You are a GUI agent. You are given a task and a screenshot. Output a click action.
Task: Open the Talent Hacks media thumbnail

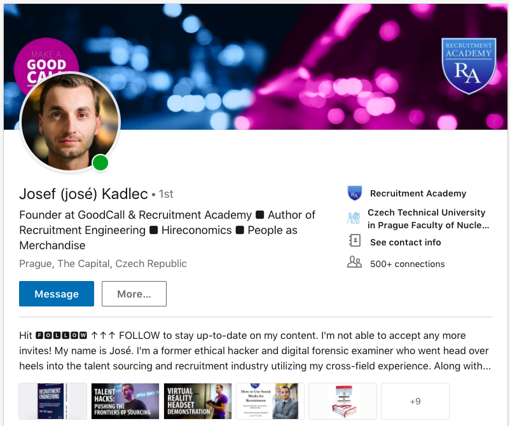125,401
